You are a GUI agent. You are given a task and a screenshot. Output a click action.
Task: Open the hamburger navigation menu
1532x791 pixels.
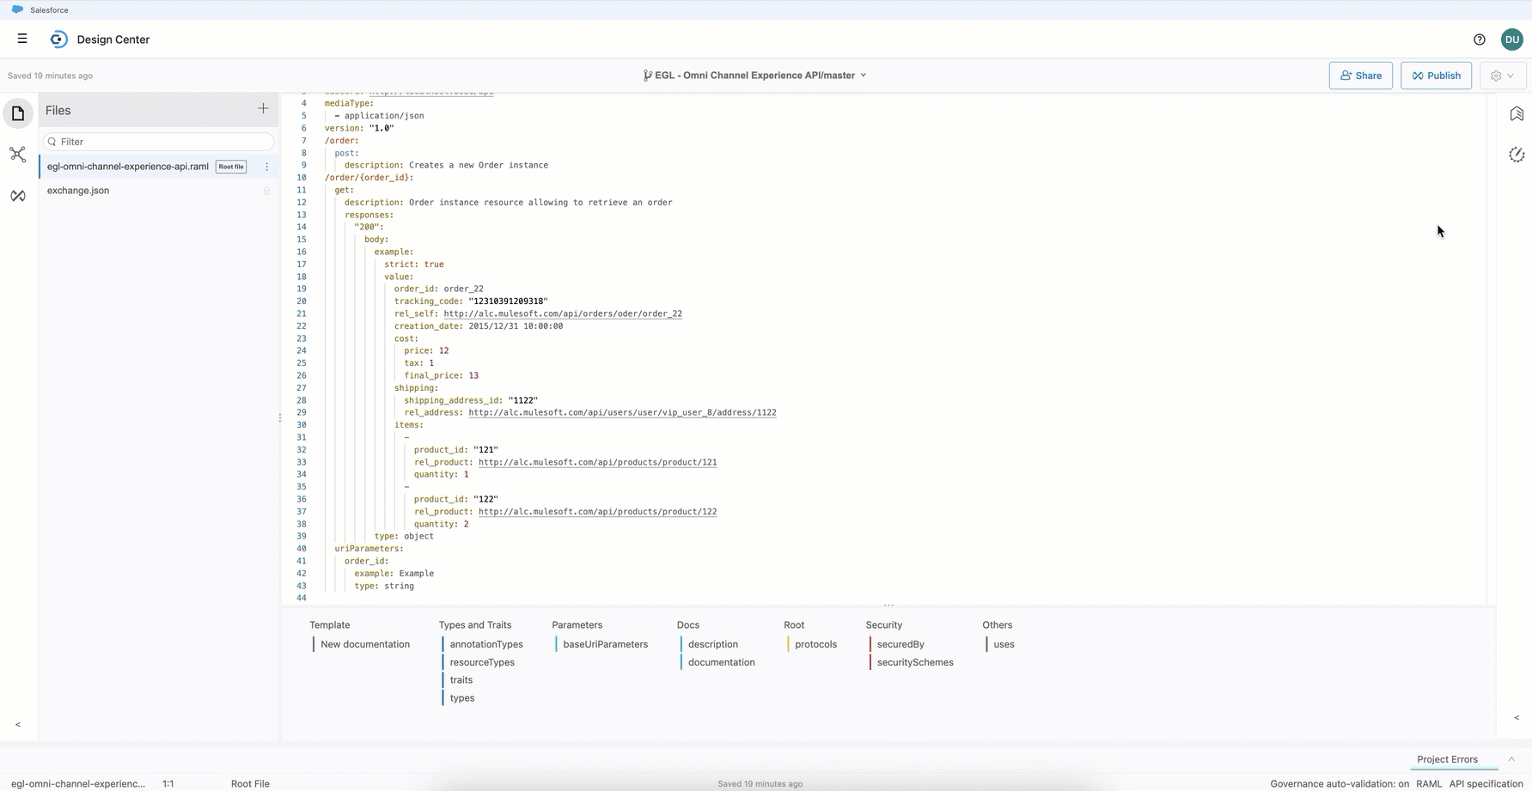(22, 39)
